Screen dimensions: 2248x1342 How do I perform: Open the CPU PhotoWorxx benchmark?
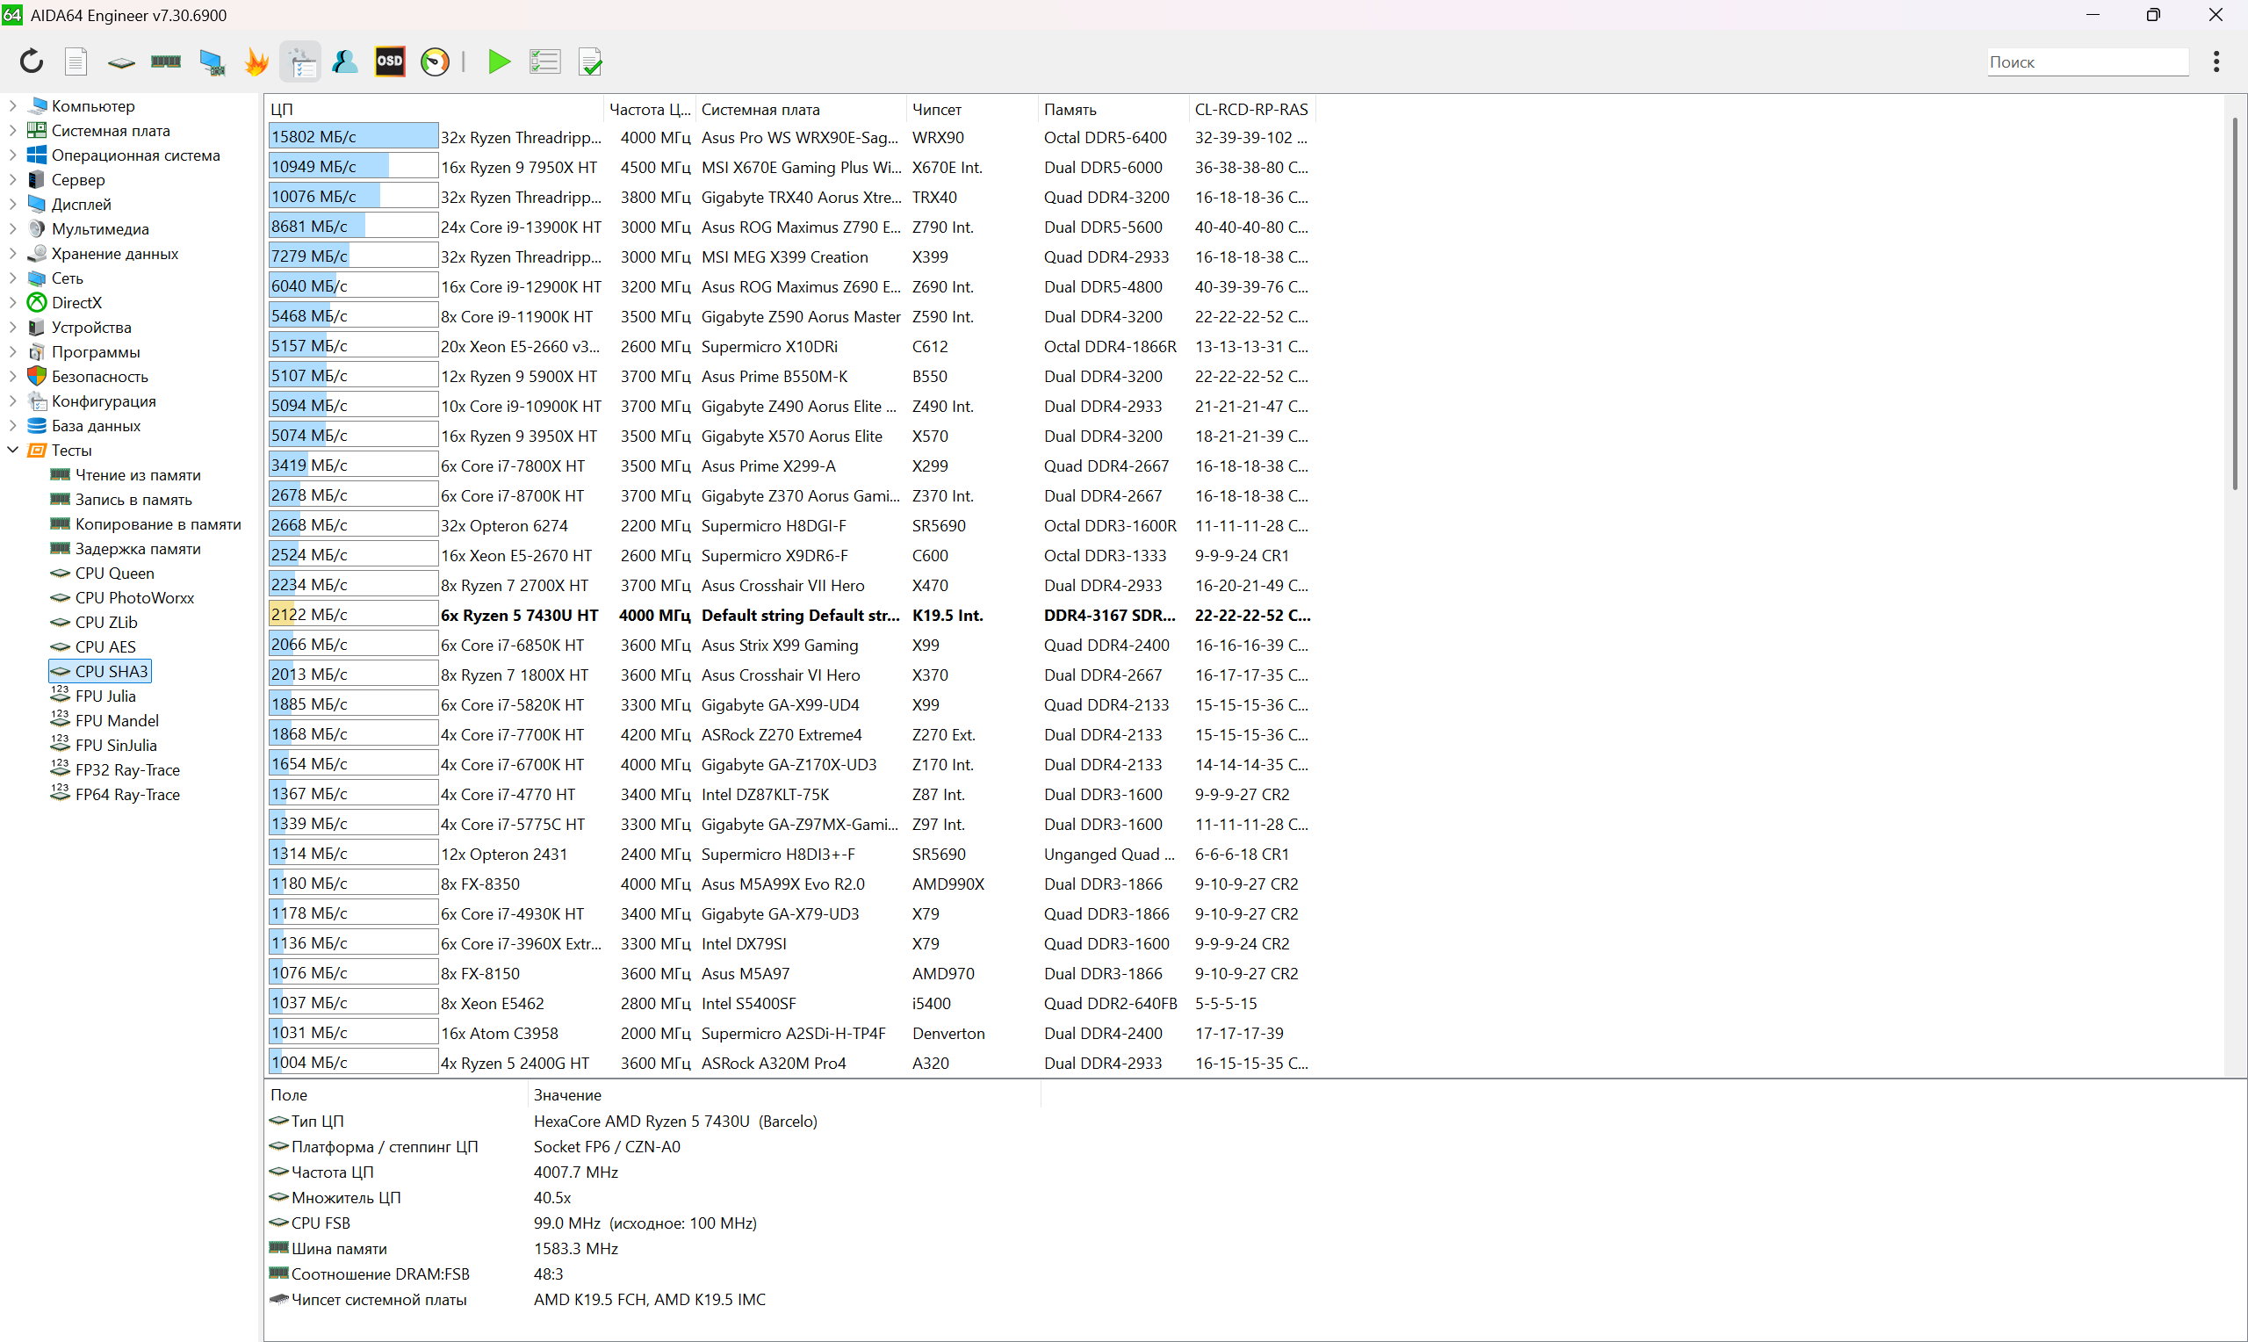[133, 597]
